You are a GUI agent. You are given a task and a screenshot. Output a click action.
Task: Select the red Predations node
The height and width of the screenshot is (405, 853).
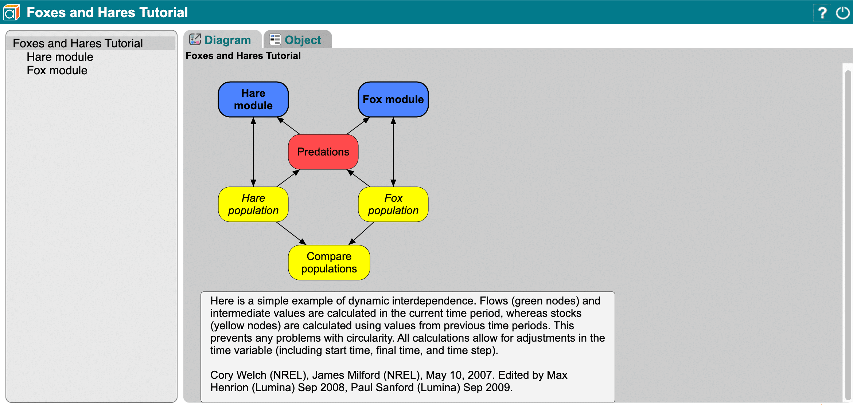(323, 152)
